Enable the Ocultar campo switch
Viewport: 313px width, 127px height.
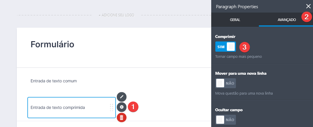pos(226,120)
